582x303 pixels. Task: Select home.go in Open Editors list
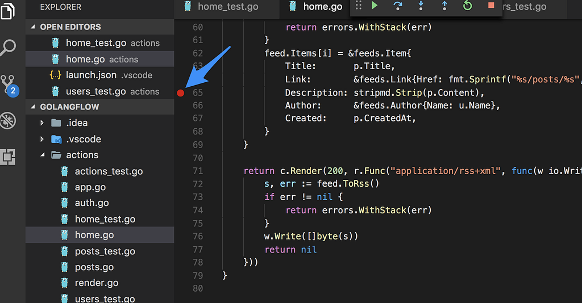coord(100,59)
